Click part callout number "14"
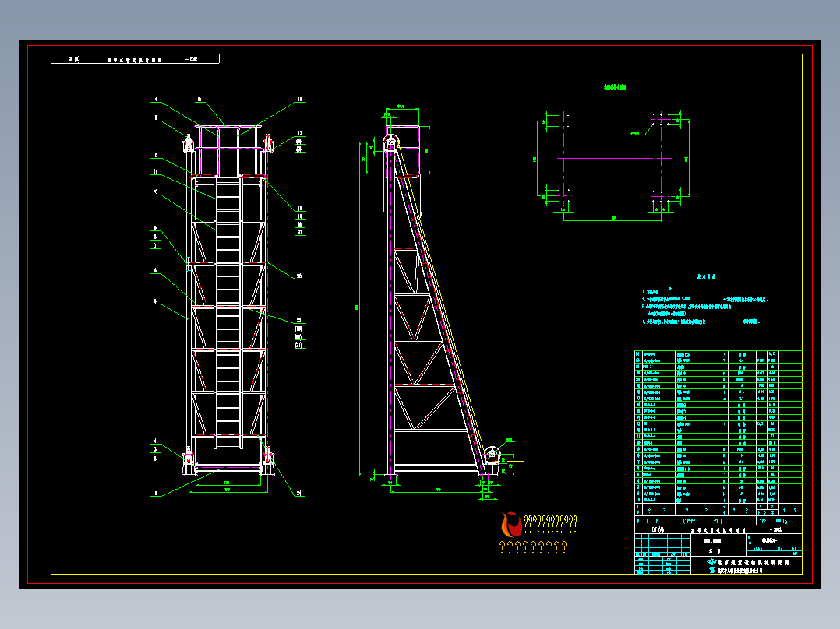Viewport: 840px width, 629px height. [155, 99]
